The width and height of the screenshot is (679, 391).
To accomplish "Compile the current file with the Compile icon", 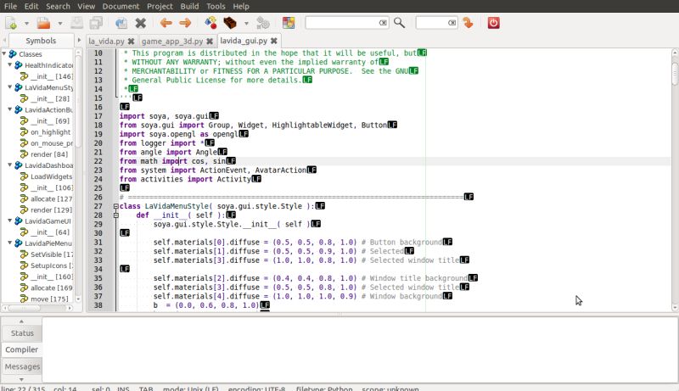I will 210,23.
